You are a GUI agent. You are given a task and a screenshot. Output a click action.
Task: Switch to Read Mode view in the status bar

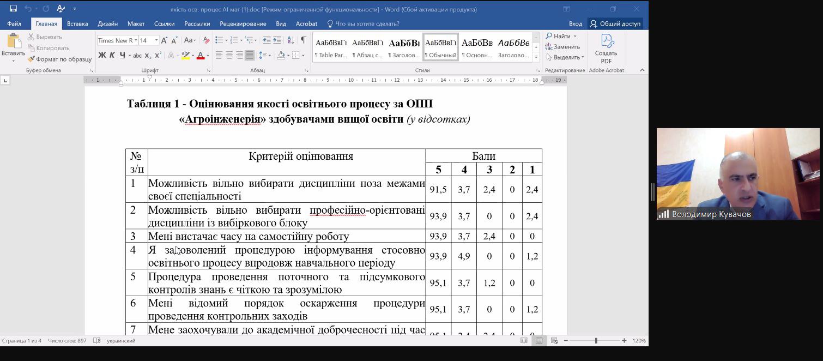coord(524,341)
